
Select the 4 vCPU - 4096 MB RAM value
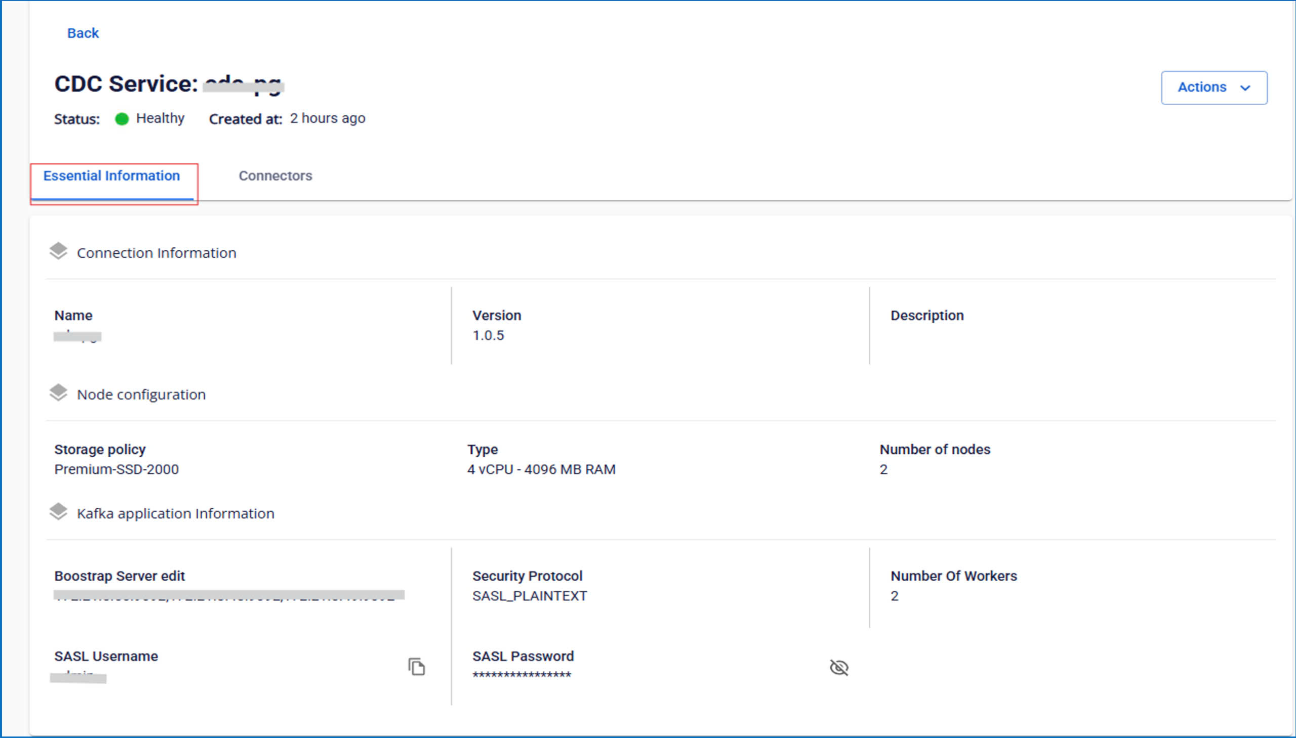pyautogui.click(x=541, y=469)
